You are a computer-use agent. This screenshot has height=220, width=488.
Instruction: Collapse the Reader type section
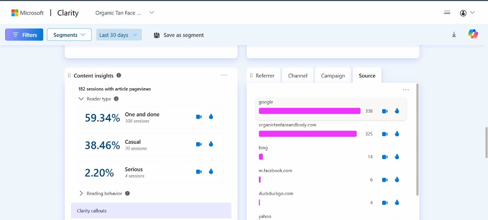(x=81, y=99)
